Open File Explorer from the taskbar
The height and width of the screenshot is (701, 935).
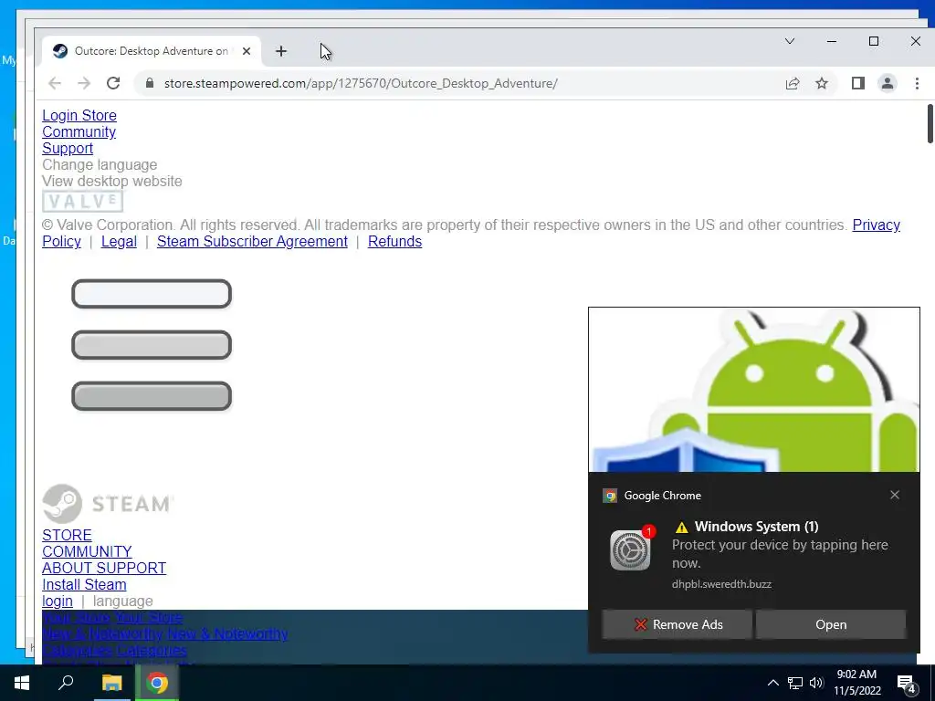(111, 683)
